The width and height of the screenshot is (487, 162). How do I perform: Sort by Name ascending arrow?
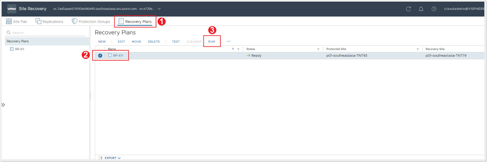coord(233,49)
